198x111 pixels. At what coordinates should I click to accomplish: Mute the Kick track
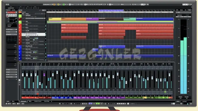23,25
